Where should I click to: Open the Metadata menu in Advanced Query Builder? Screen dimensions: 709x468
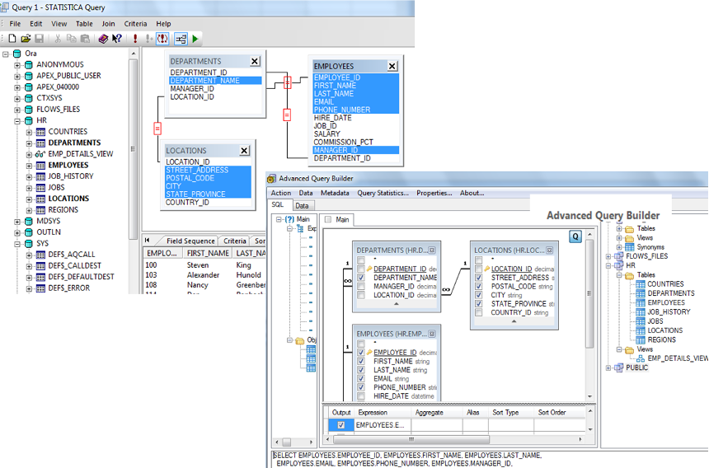(335, 193)
